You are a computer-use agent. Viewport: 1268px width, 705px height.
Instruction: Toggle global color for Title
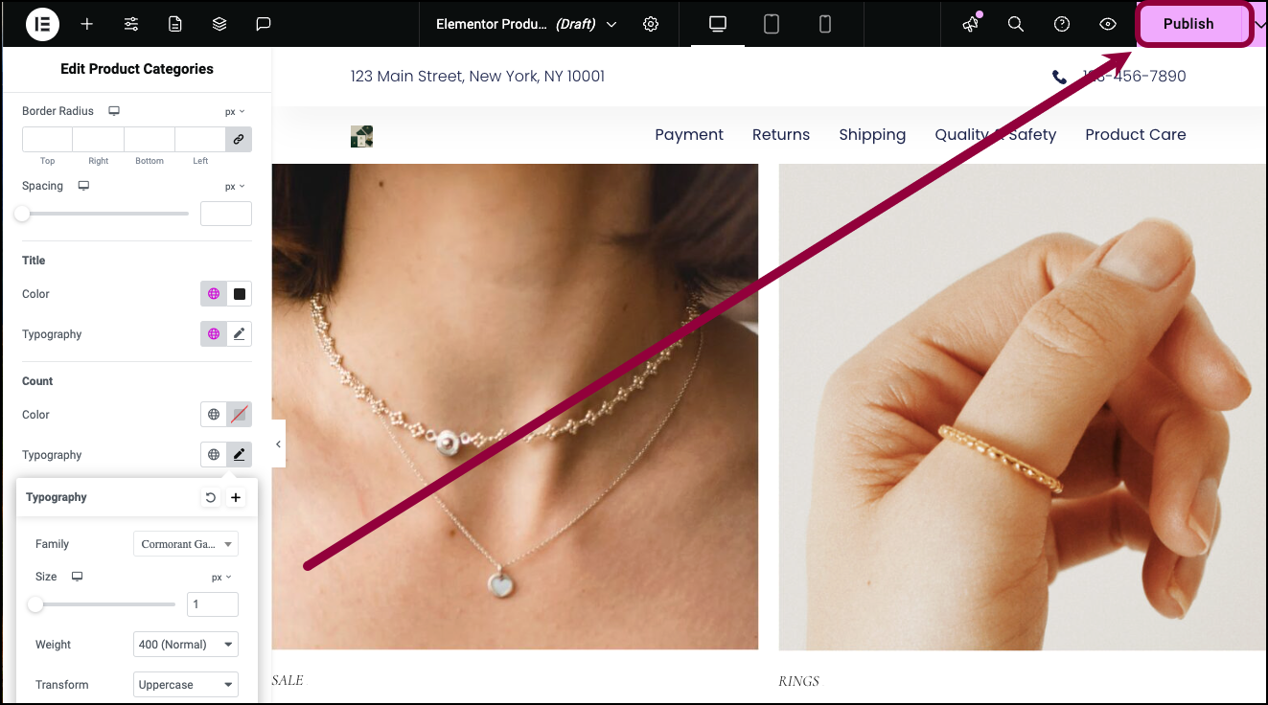coord(214,294)
